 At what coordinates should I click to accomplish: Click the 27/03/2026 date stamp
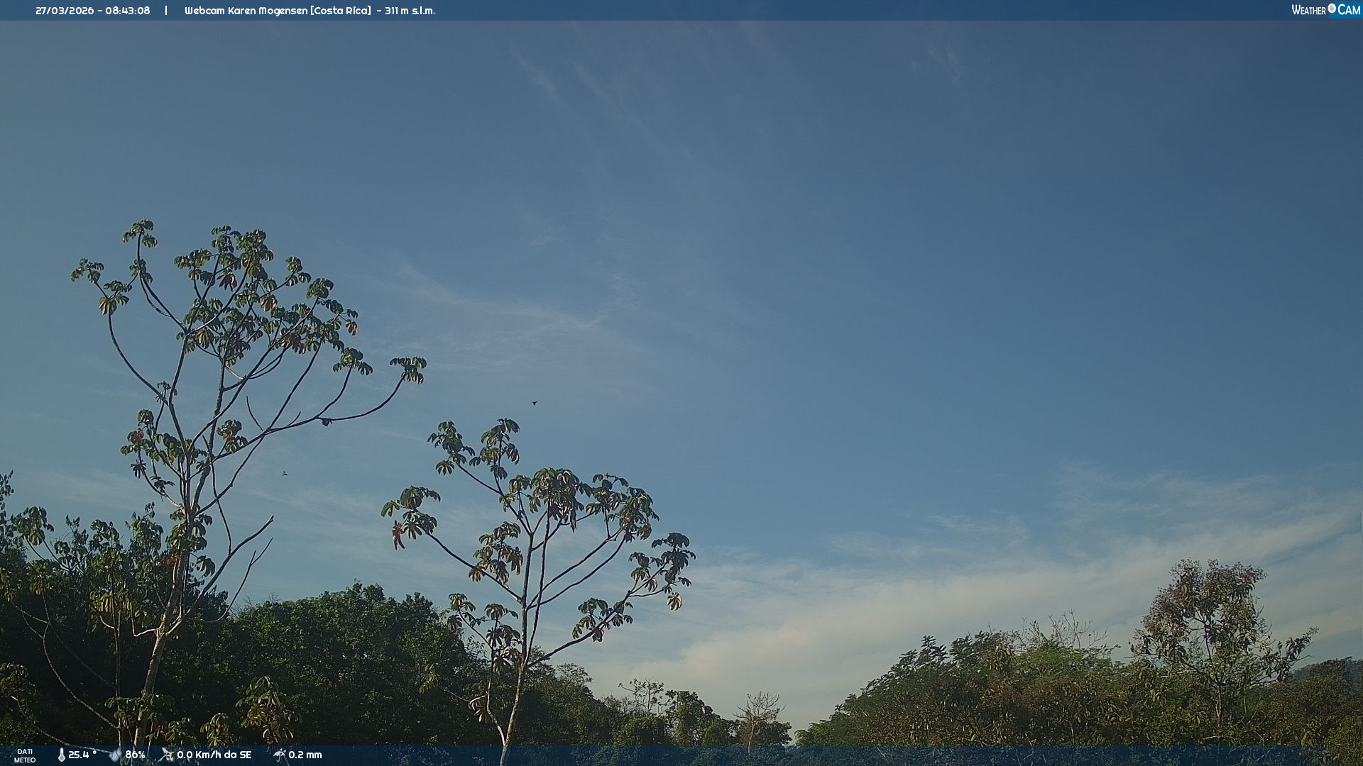click(x=65, y=11)
